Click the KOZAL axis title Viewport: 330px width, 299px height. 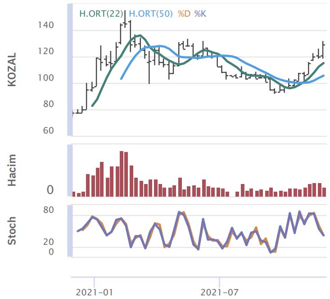pos(12,69)
